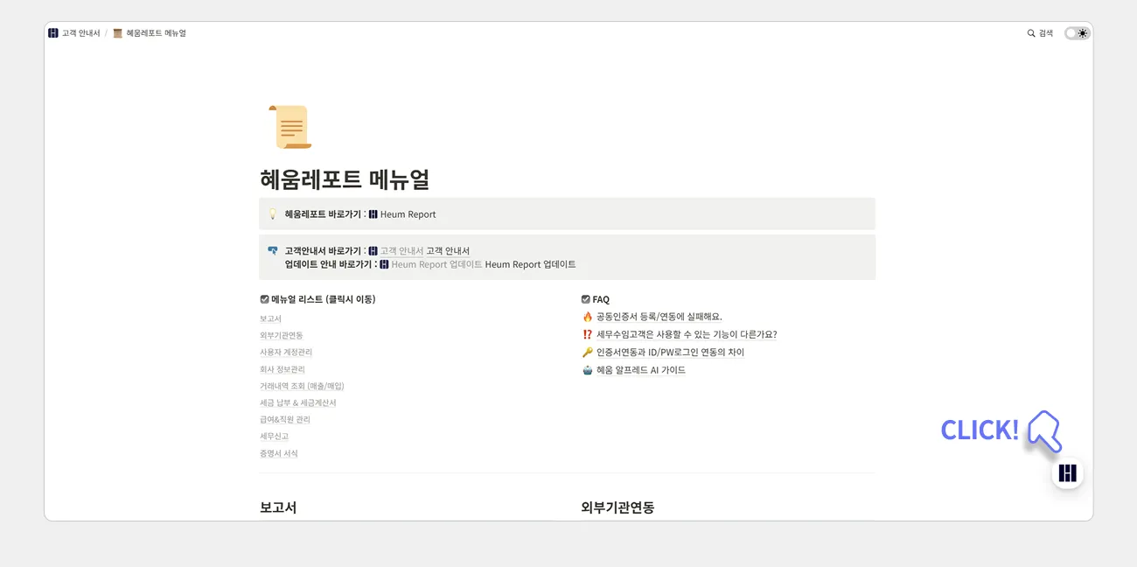Click the thumbs-down callout icon
The image size is (1137, 567).
pos(272,250)
